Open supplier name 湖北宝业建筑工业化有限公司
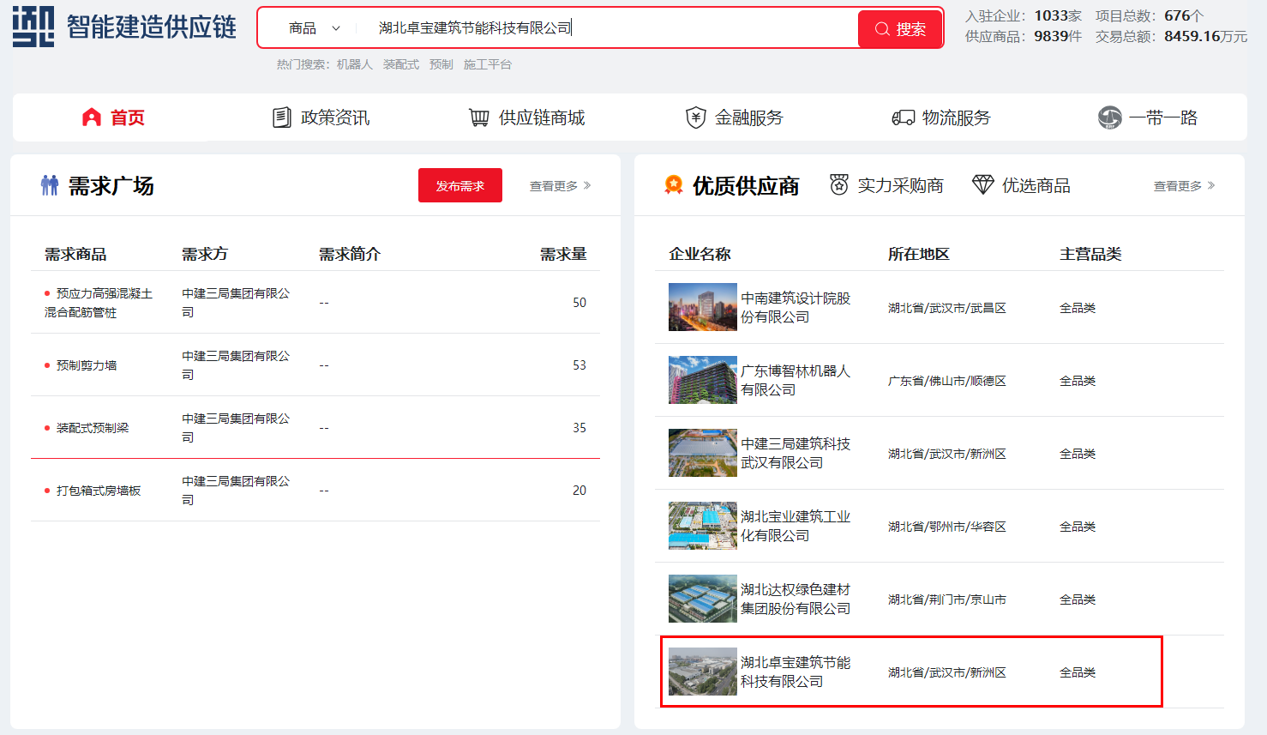This screenshot has width=1267, height=735. pyautogui.click(x=796, y=526)
